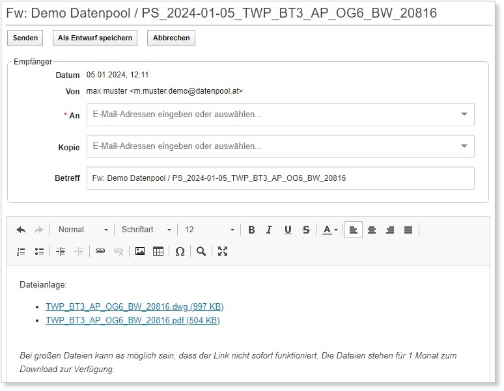Expand the font size 12 dropdown
Screen dimensions: 504x391
tap(209, 230)
